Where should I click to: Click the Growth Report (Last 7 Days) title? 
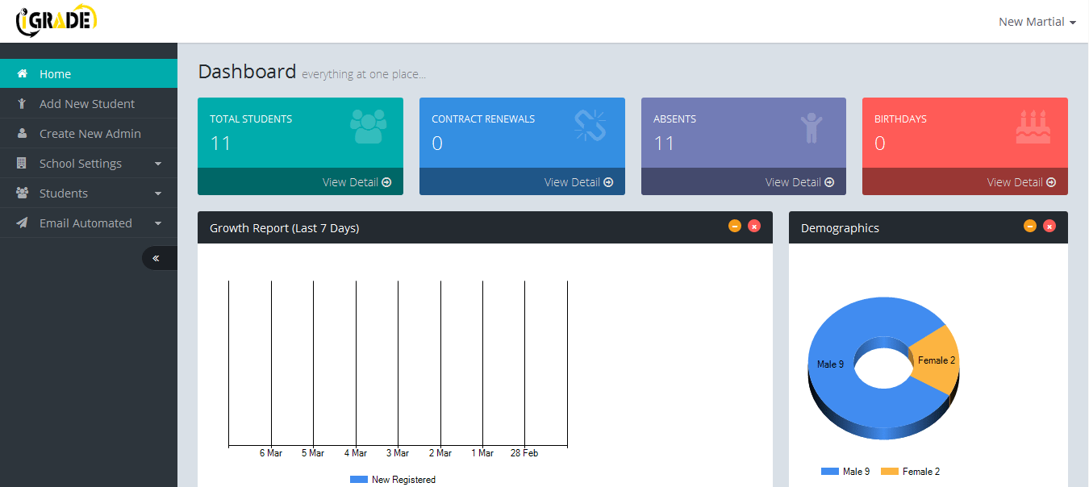point(284,228)
